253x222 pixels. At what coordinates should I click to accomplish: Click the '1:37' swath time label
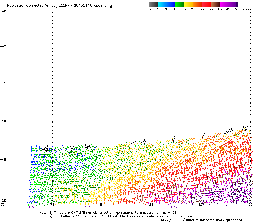pos(174,207)
